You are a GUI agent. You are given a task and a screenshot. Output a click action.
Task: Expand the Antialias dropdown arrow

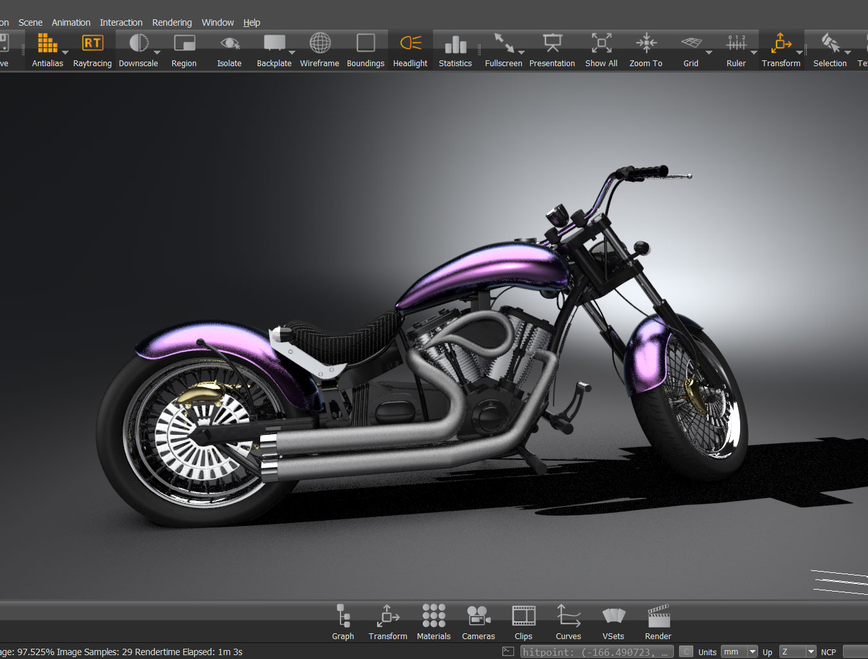pyautogui.click(x=65, y=53)
